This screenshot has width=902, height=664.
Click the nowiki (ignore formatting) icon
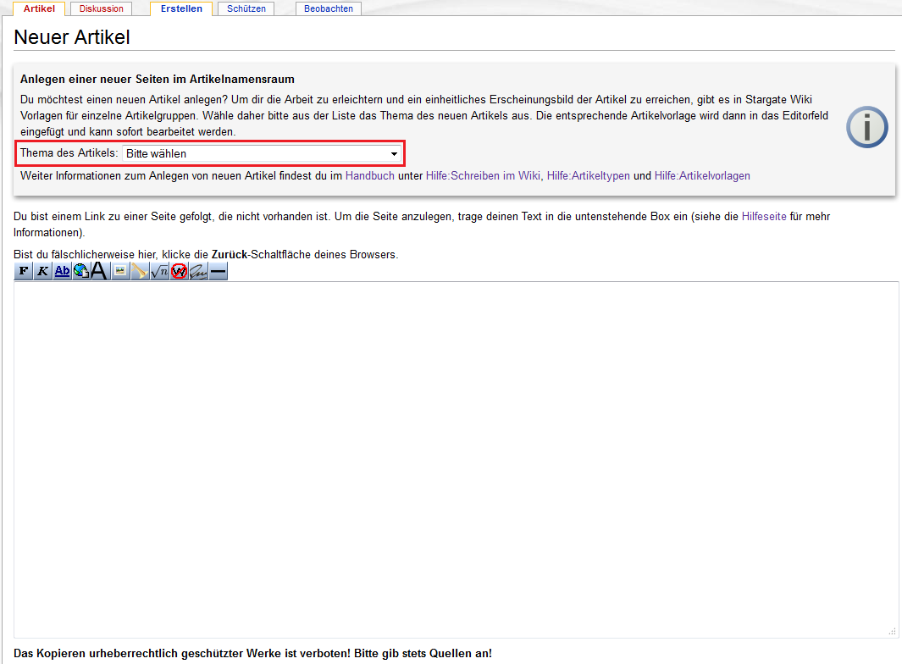coord(179,271)
